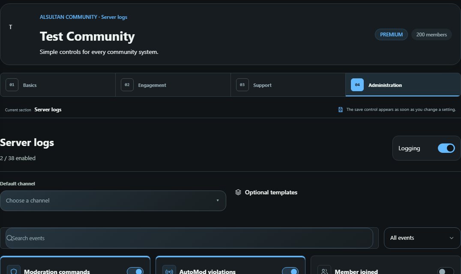Open Optional templates
Viewport: 461px width, 274px height.
(266, 192)
